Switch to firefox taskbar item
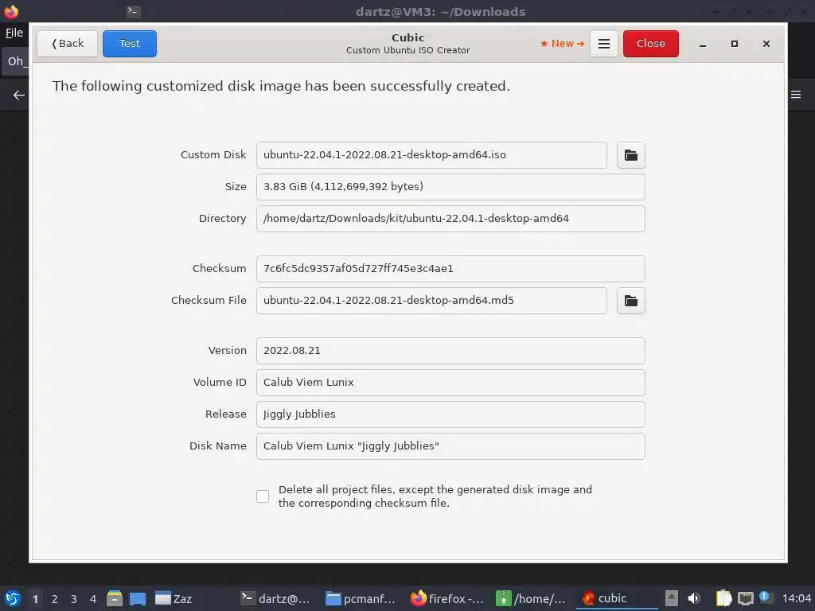815x611 pixels. 447,598
